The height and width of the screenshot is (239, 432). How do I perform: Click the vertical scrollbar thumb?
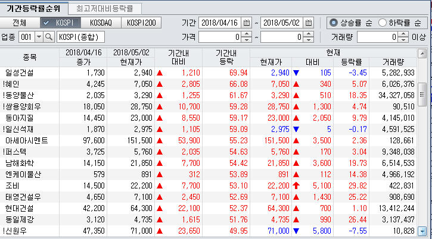422,95
